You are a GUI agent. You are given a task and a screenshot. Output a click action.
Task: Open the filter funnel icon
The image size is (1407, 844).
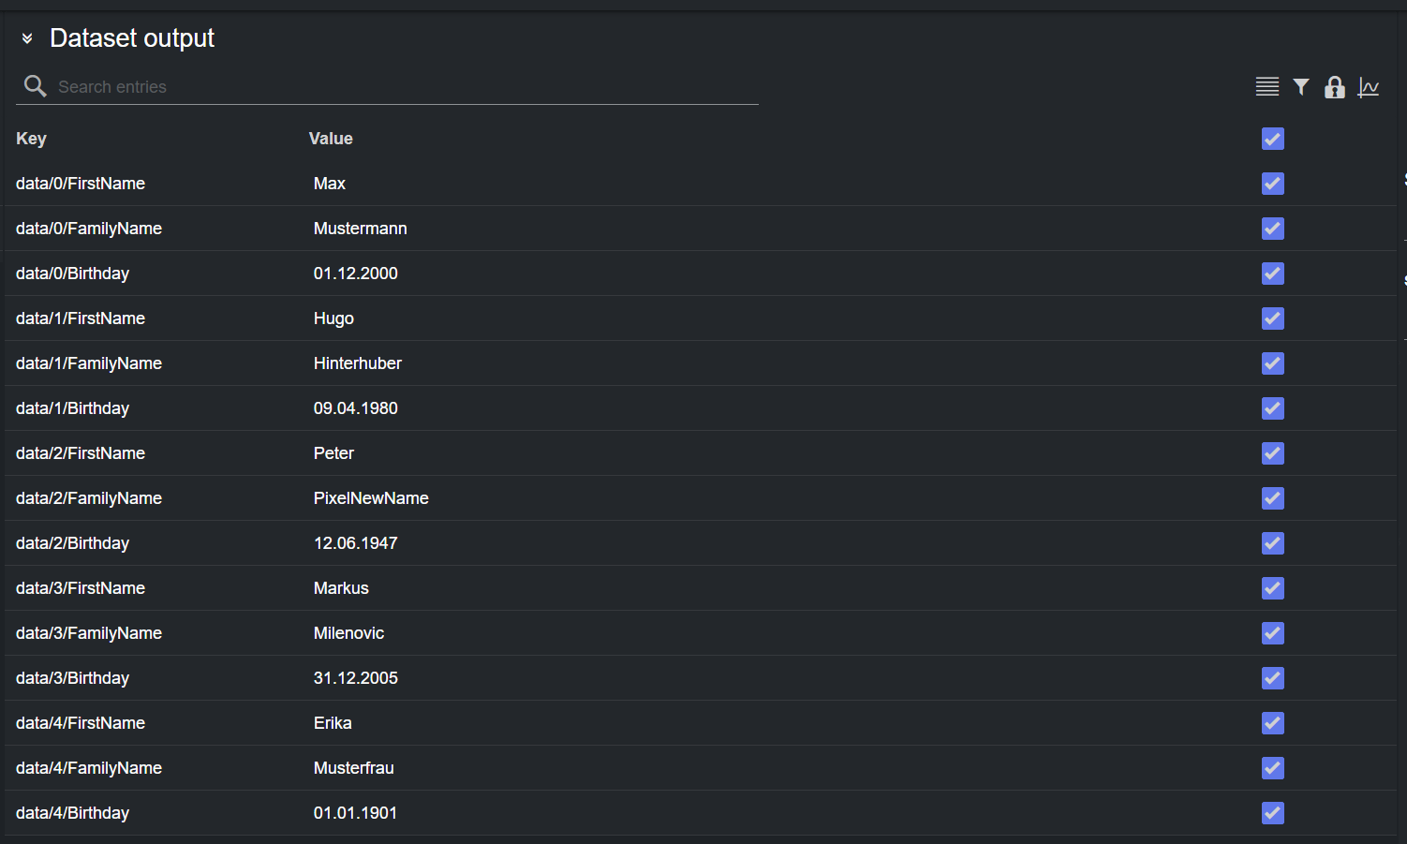(1300, 87)
